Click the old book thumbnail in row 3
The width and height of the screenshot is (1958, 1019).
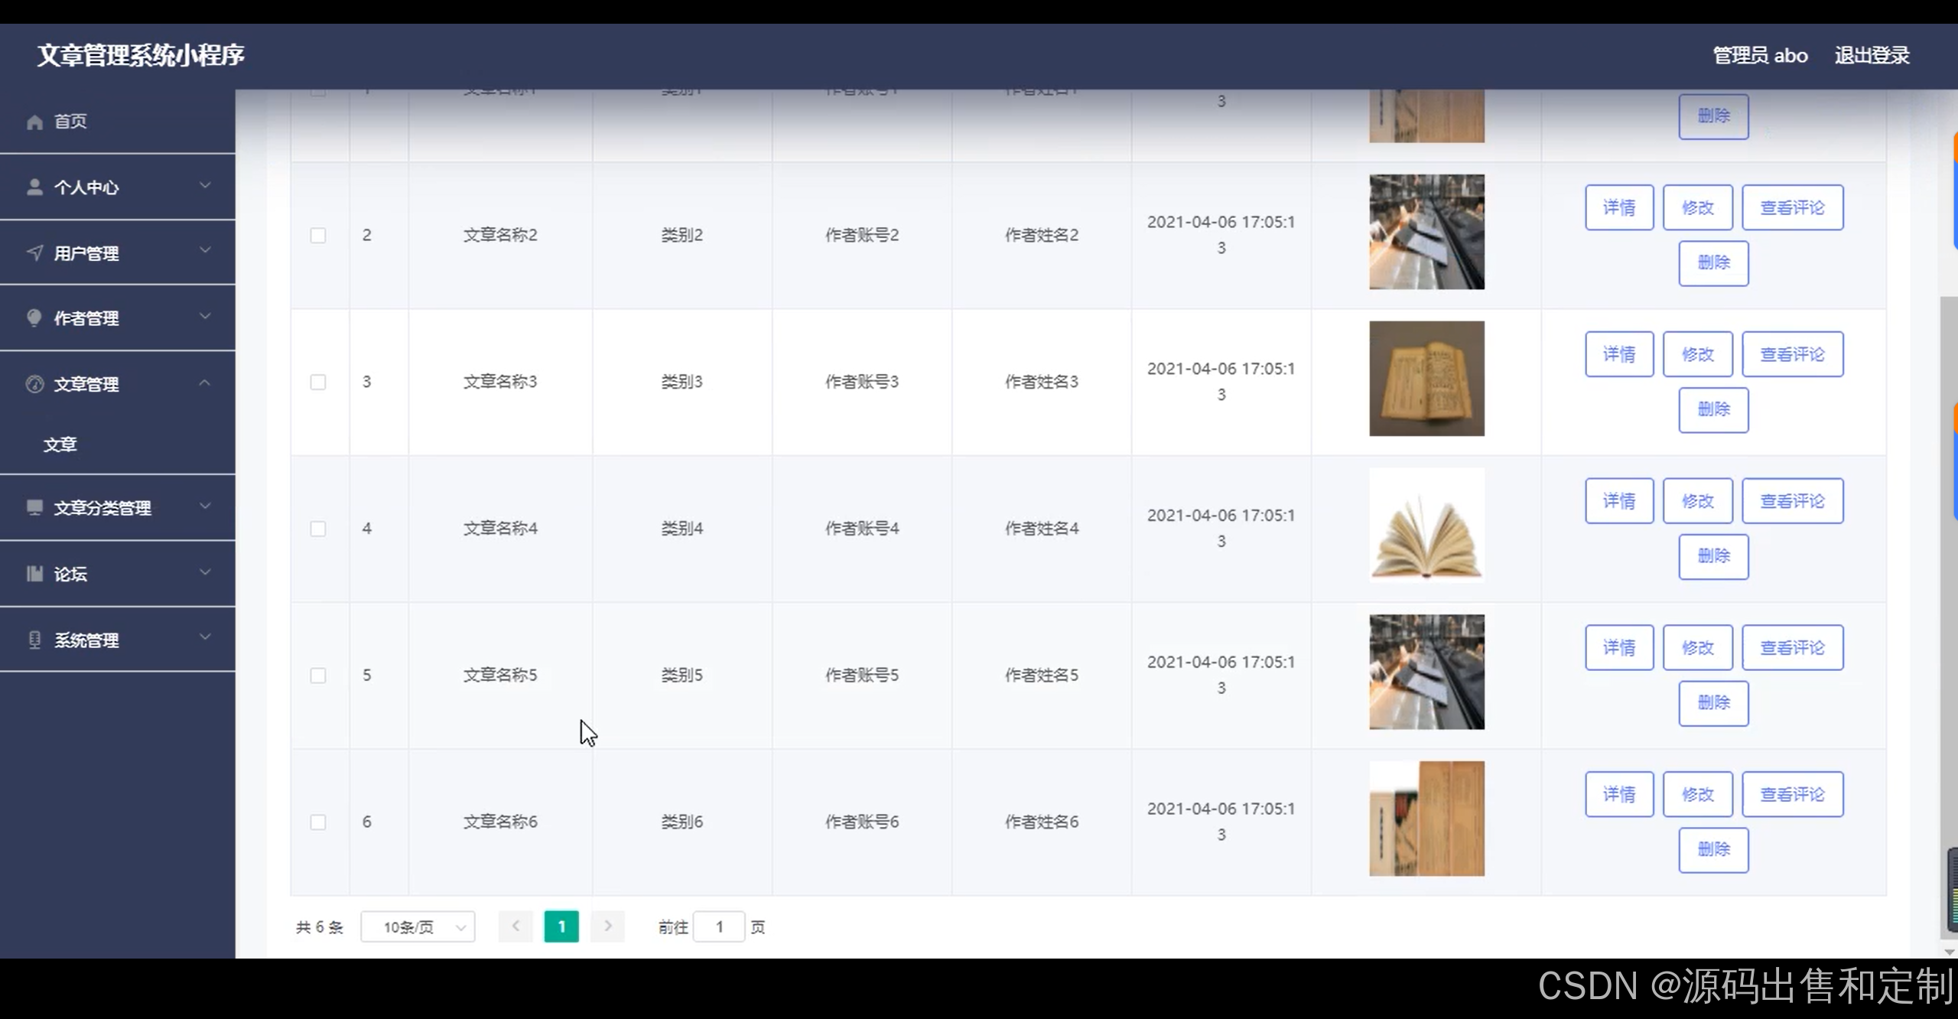pyautogui.click(x=1426, y=379)
